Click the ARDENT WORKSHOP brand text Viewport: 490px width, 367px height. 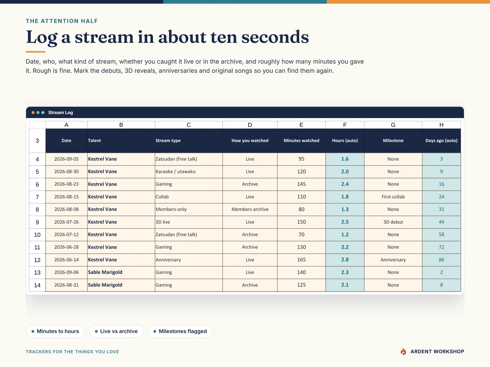pos(437,351)
